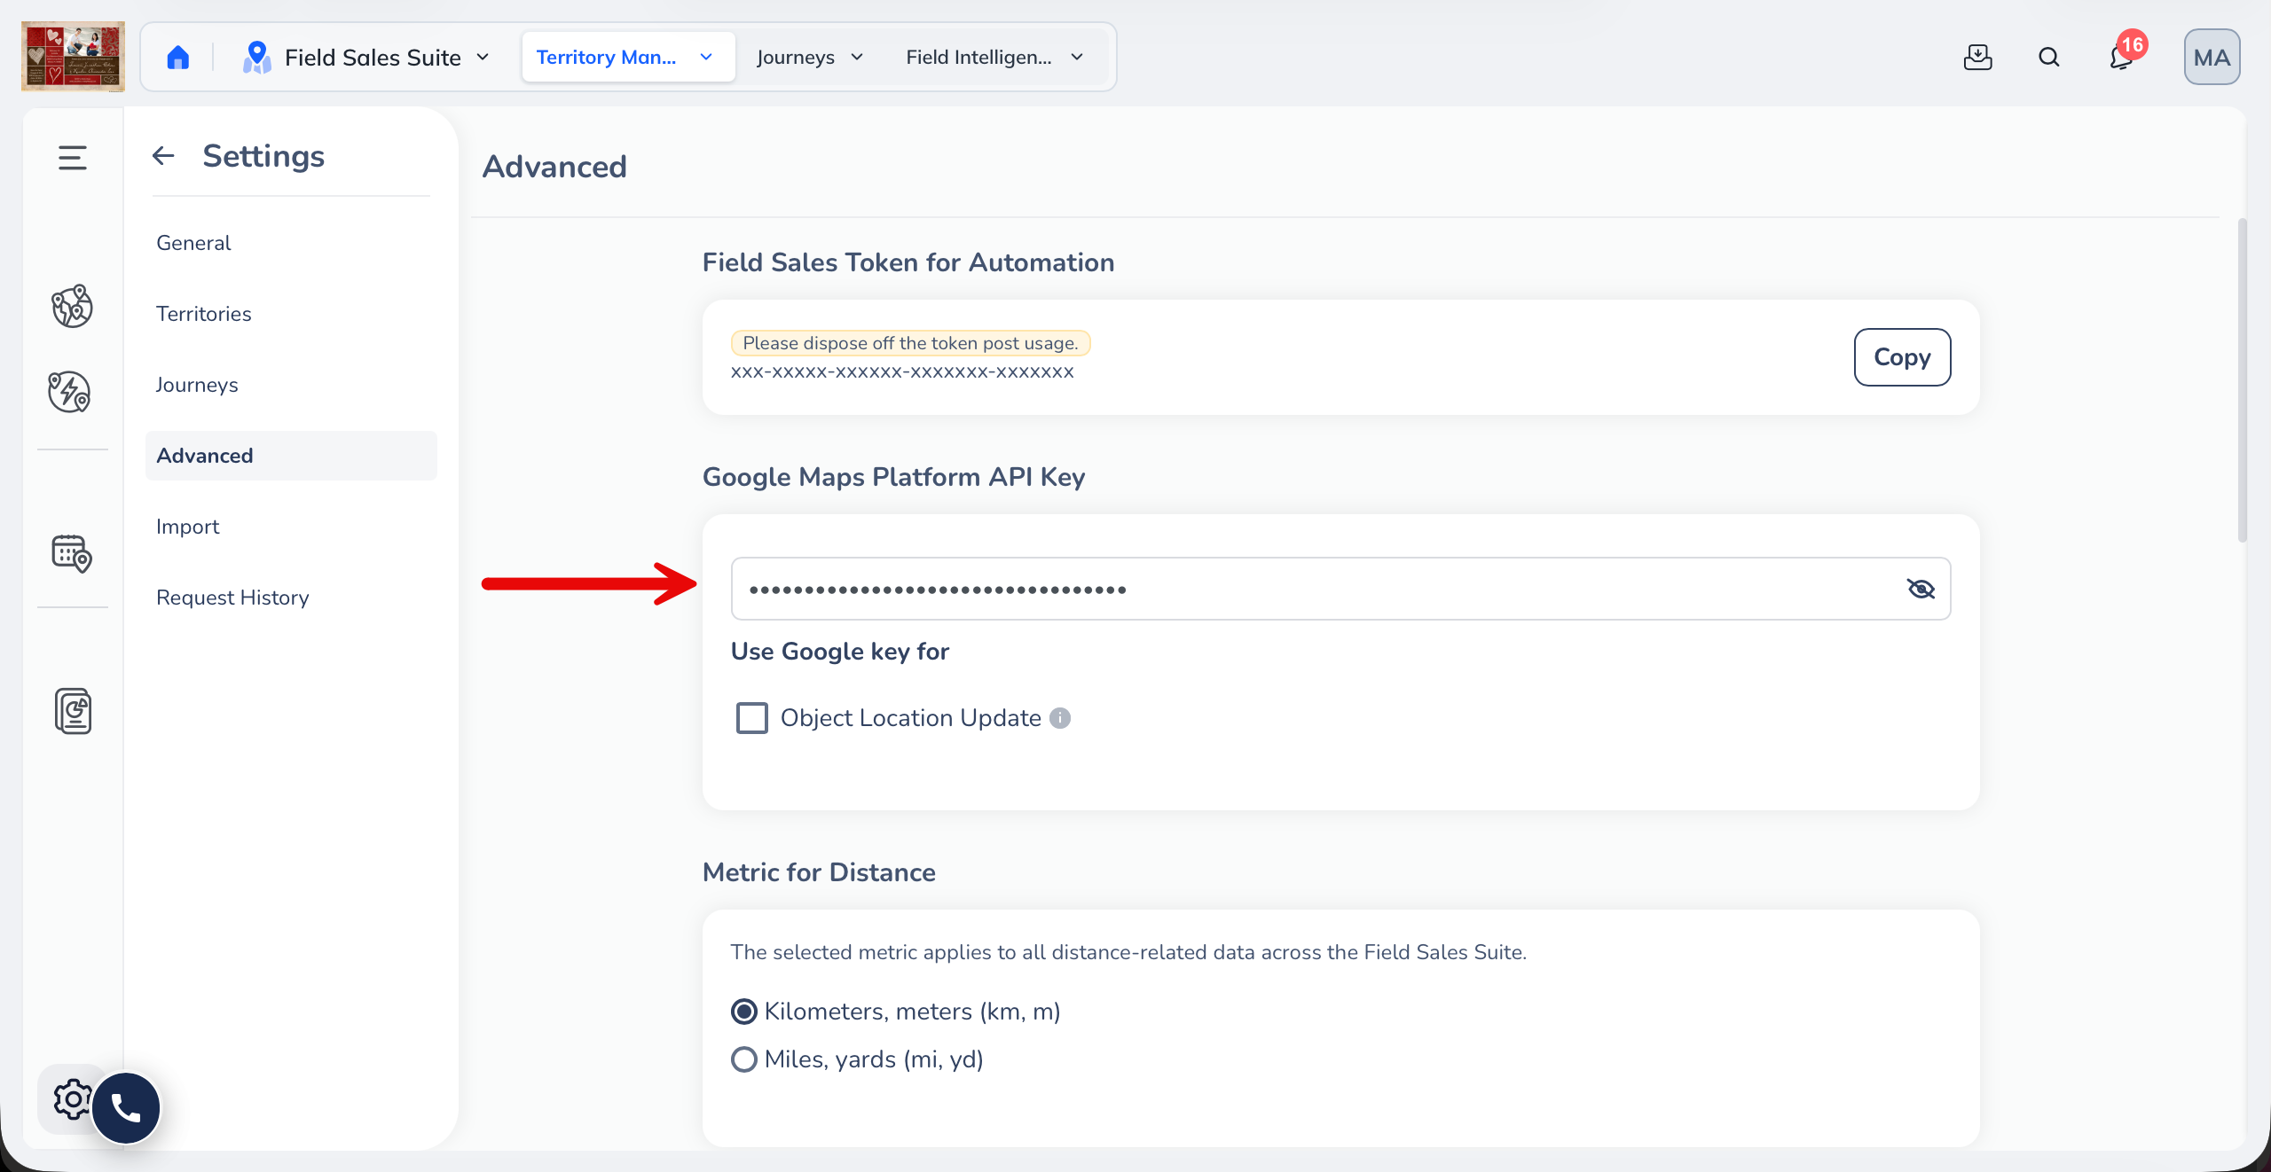Open Import settings section
Viewport: 2271px width, 1172px height.
pyautogui.click(x=291, y=527)
